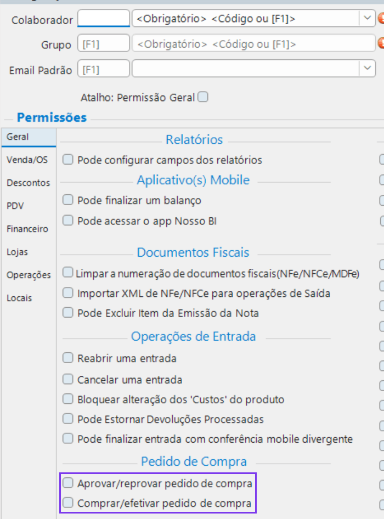Check Pode Excluir Item da Emissão da Nota
This screenshot has width=384, height=519.
[x=68, y=313]
